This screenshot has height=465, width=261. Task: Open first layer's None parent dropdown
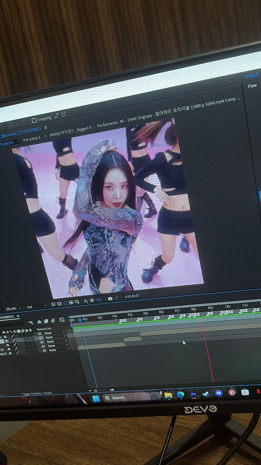click(55, 333)
